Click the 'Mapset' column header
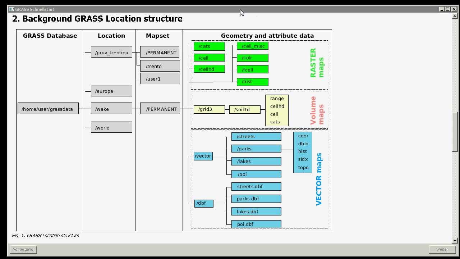 pyautogui.click(x=157, y=36)
